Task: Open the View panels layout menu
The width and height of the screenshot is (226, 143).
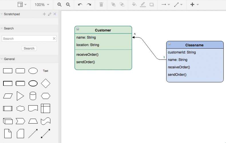Action: (x=22, y=5)
